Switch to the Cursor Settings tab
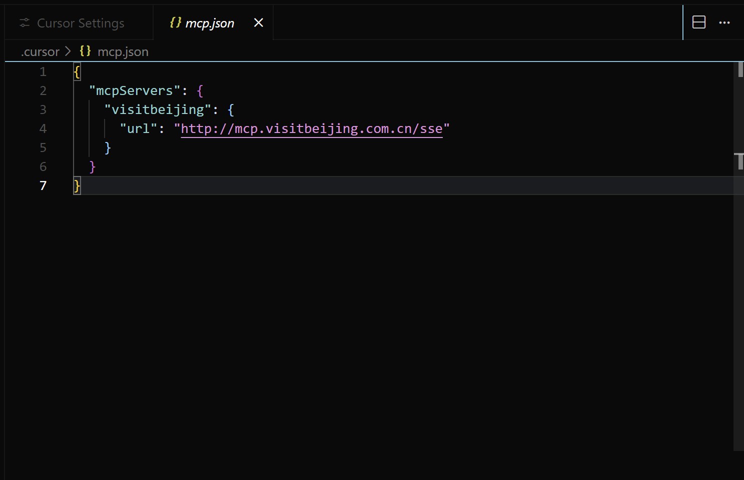This screenshot has width=744, height=480. tap(80, 23)
